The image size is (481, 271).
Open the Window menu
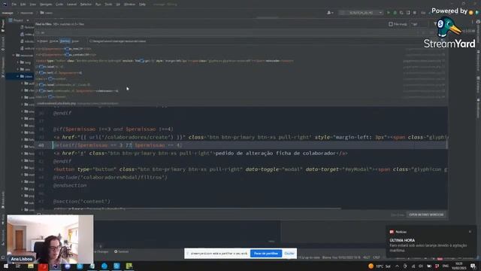[129, 5]
